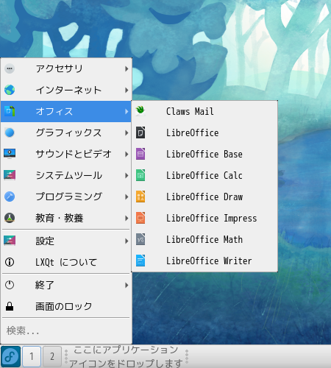
Task: Launch LibreOffice Calc
Action: pyautogui.click(x=204, y=175)
